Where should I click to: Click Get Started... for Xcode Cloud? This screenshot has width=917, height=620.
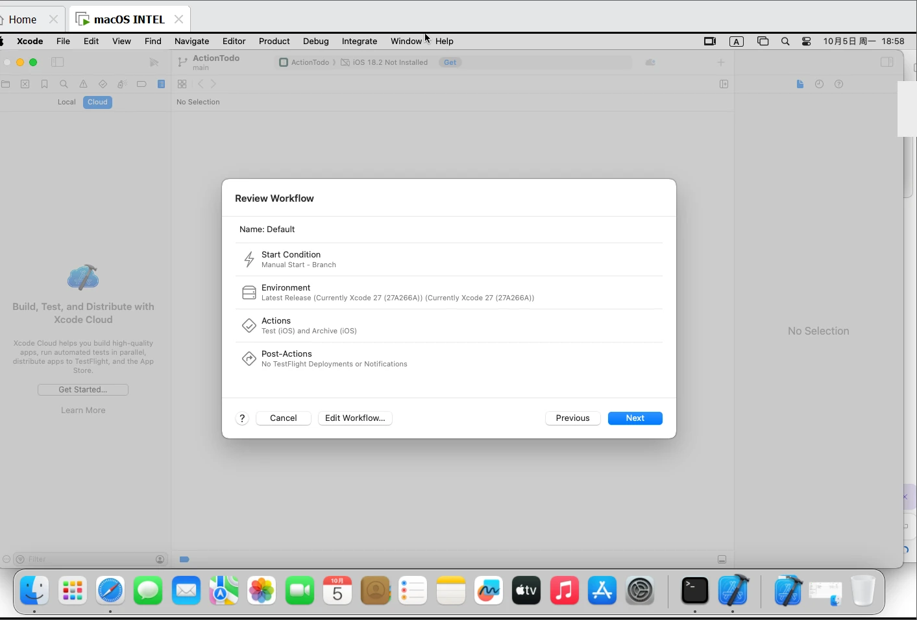pyautogui.click(x=83, y=390)
